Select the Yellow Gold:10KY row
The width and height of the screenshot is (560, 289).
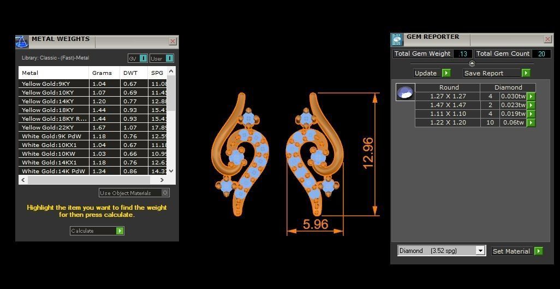coord(93,92)
